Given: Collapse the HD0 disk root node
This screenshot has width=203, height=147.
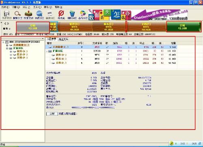Looking at the screenshot, I should pyautogui.click(x=3, y=42).
